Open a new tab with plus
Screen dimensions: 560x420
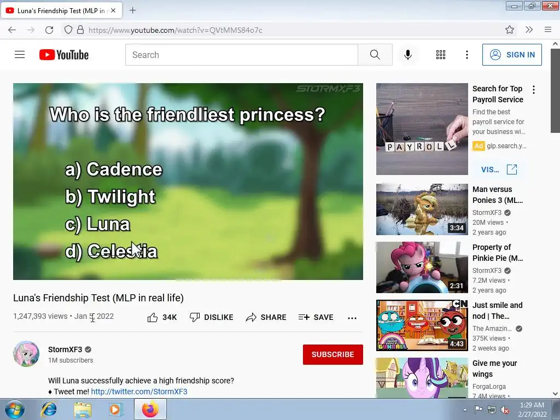click(132, 10)
